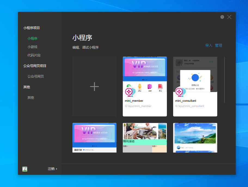Image resolution: width=248 pixels, height=187 pixels.
Task: Select 小游戏 in the sidebar
Action: [x=32, y=47]
